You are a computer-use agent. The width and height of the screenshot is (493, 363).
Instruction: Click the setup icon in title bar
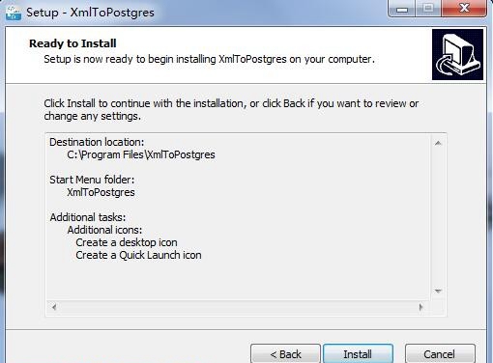14,13
